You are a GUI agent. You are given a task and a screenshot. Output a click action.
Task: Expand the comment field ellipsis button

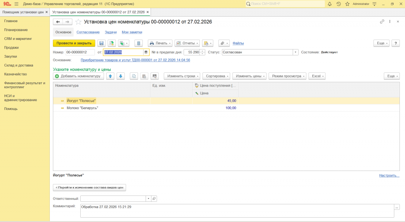[x=397, y=207]
